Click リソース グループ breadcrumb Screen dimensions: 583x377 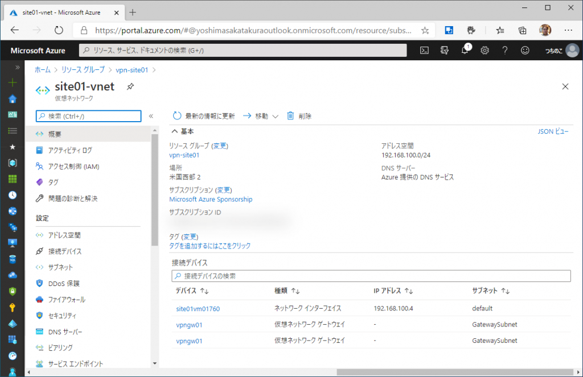(x=83, y=70)
